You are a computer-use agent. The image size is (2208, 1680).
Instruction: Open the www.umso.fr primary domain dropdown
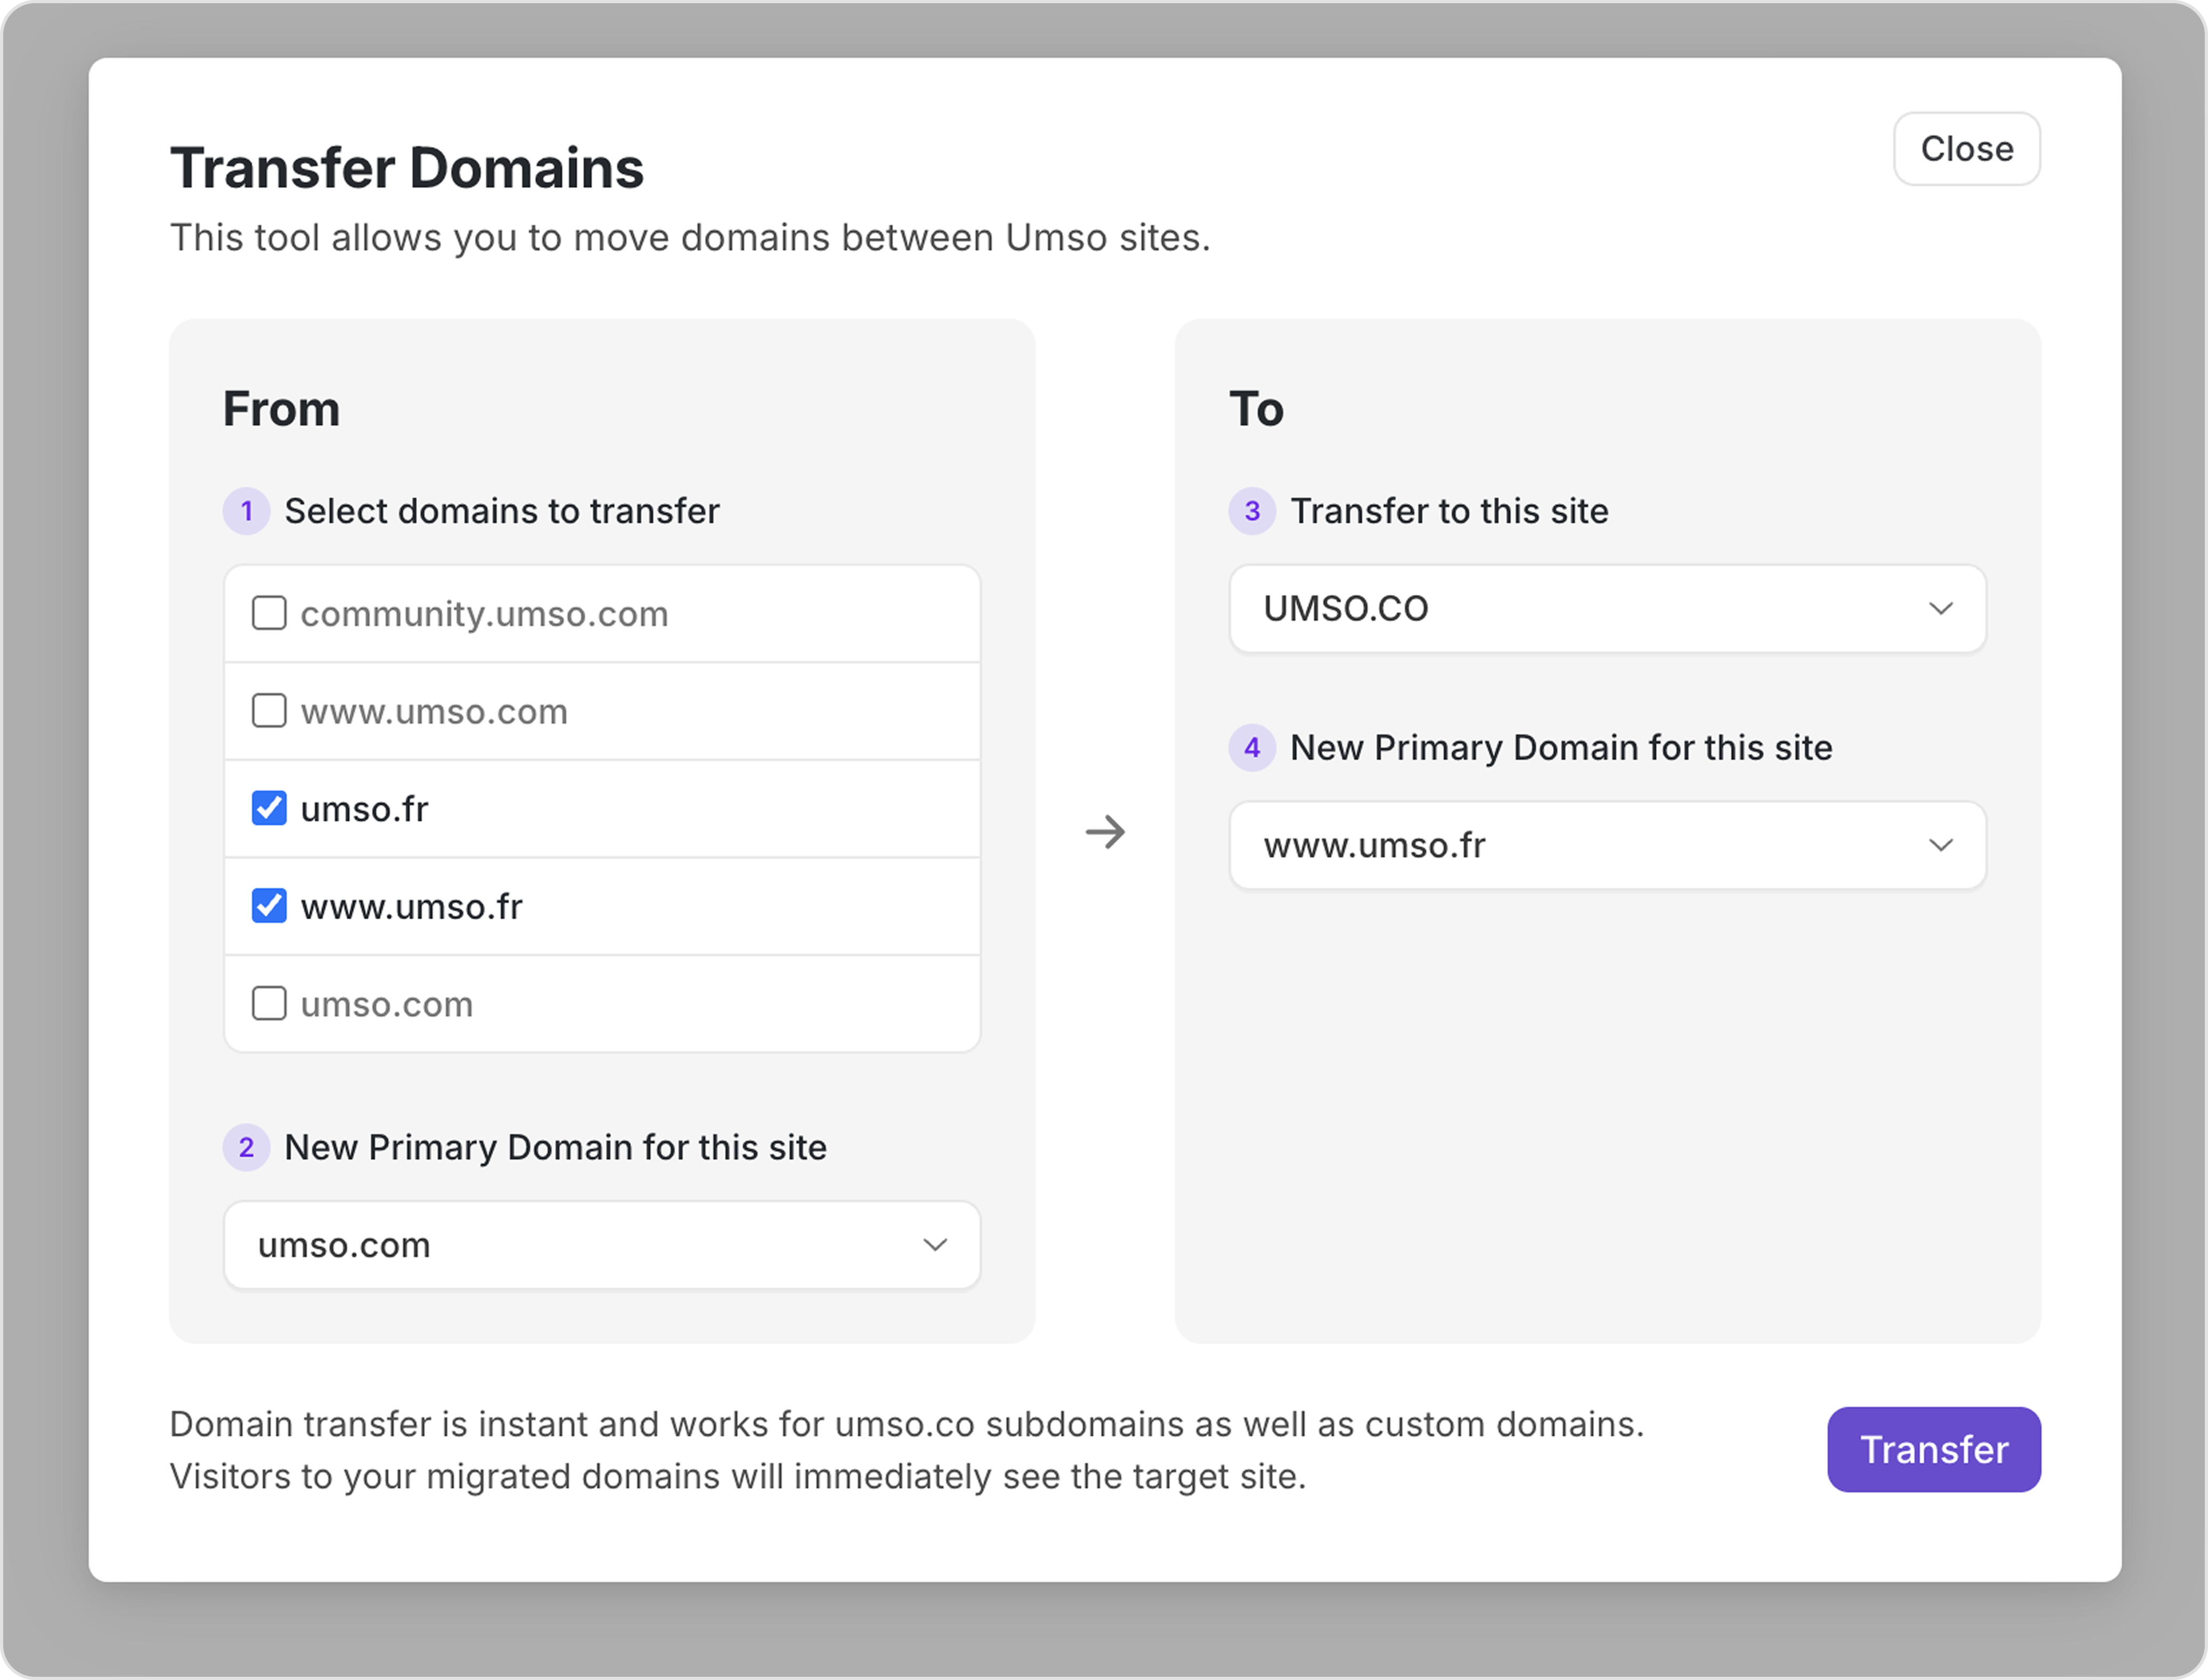pos(1607,845)
